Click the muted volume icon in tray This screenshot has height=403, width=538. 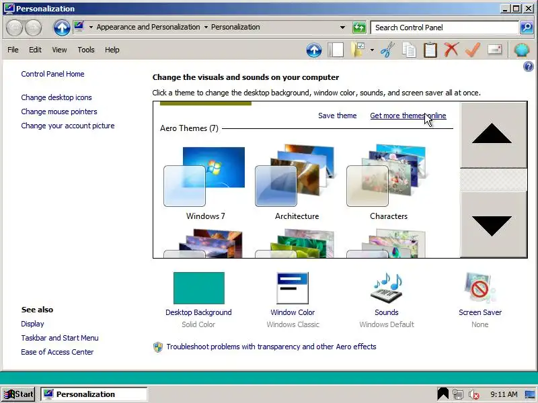pos(474,394)
